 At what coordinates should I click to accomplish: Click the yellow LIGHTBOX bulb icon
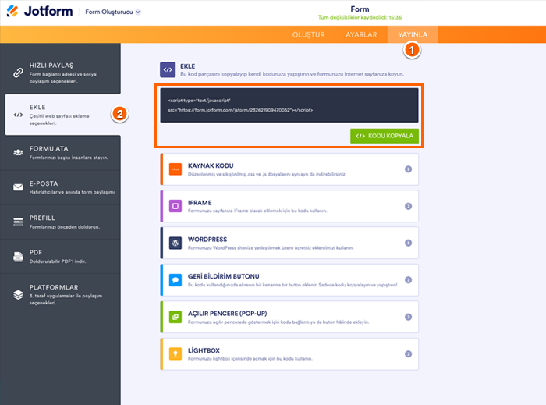(175, 353)
